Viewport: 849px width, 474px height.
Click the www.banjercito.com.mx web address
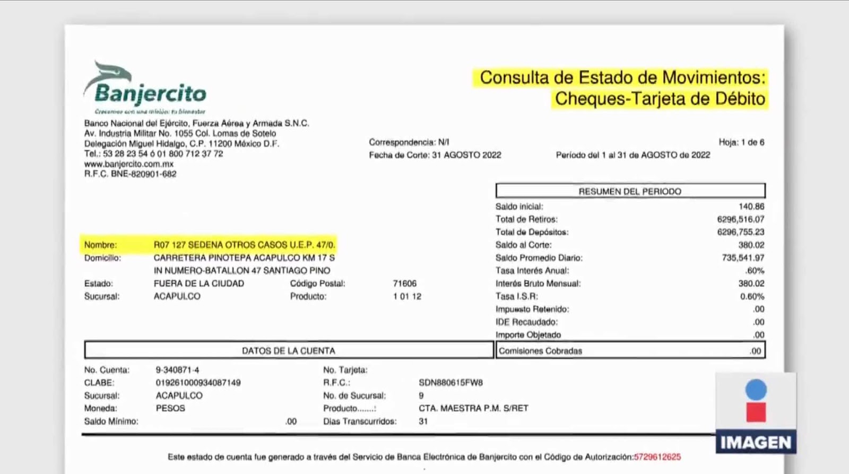pos(129,164)
